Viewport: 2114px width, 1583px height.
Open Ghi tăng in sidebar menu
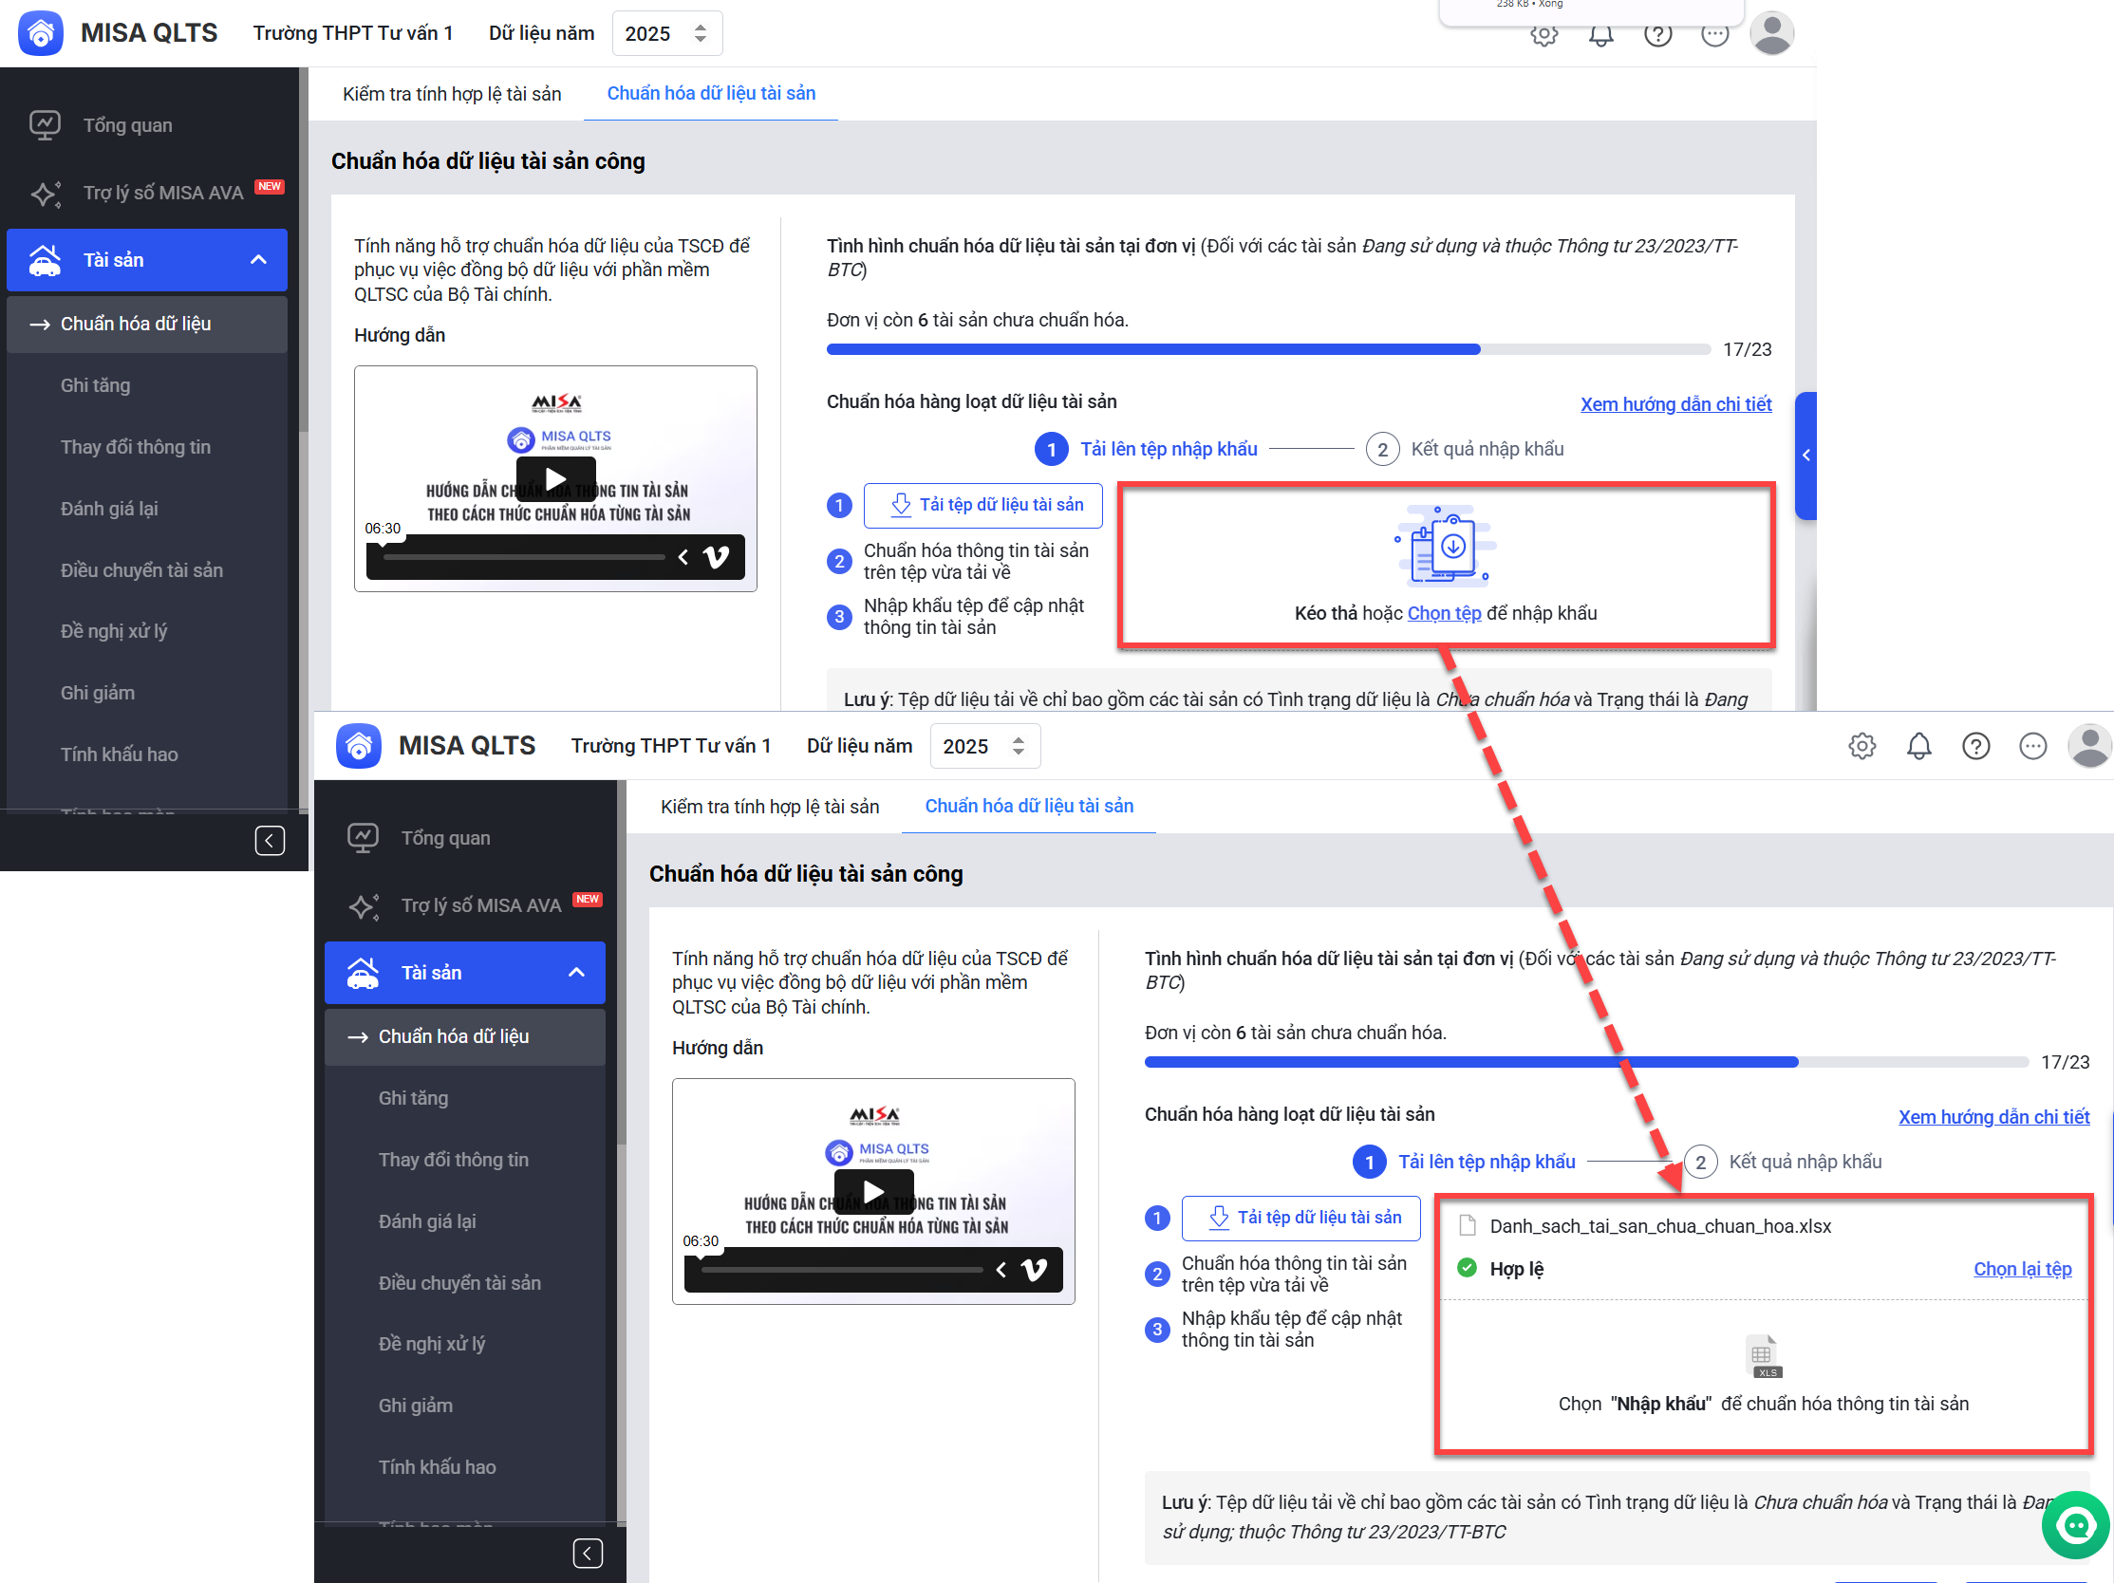coord(413,1098)
